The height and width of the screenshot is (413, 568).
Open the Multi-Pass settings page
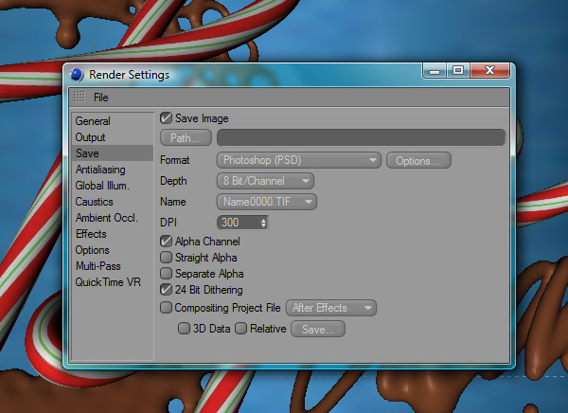[x=98, y=266]
